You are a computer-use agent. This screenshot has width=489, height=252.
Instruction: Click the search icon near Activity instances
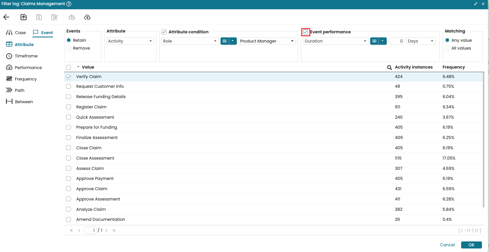click(389, 67)
